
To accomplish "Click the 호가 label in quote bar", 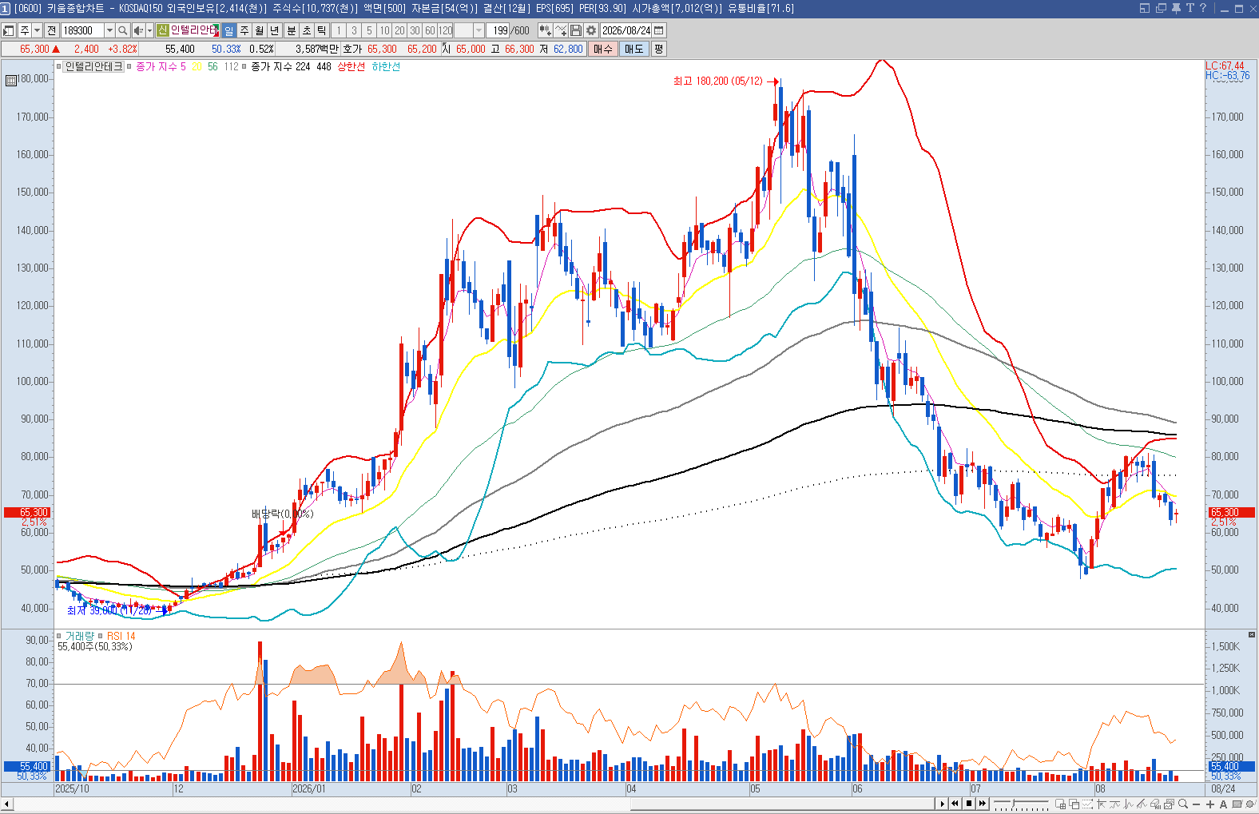I will 352,49.
